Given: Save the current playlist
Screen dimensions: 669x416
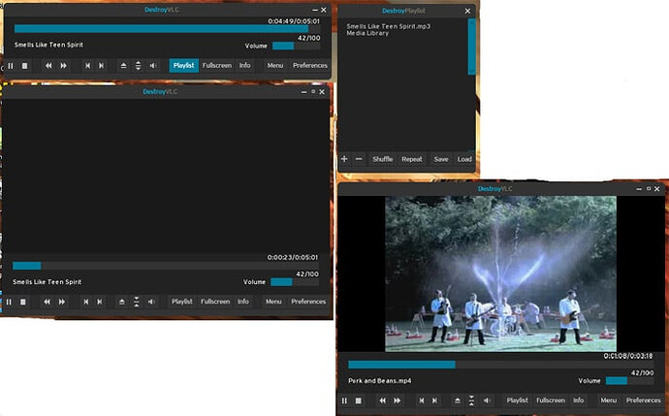Looking at the screenshot, I should 441,159.
